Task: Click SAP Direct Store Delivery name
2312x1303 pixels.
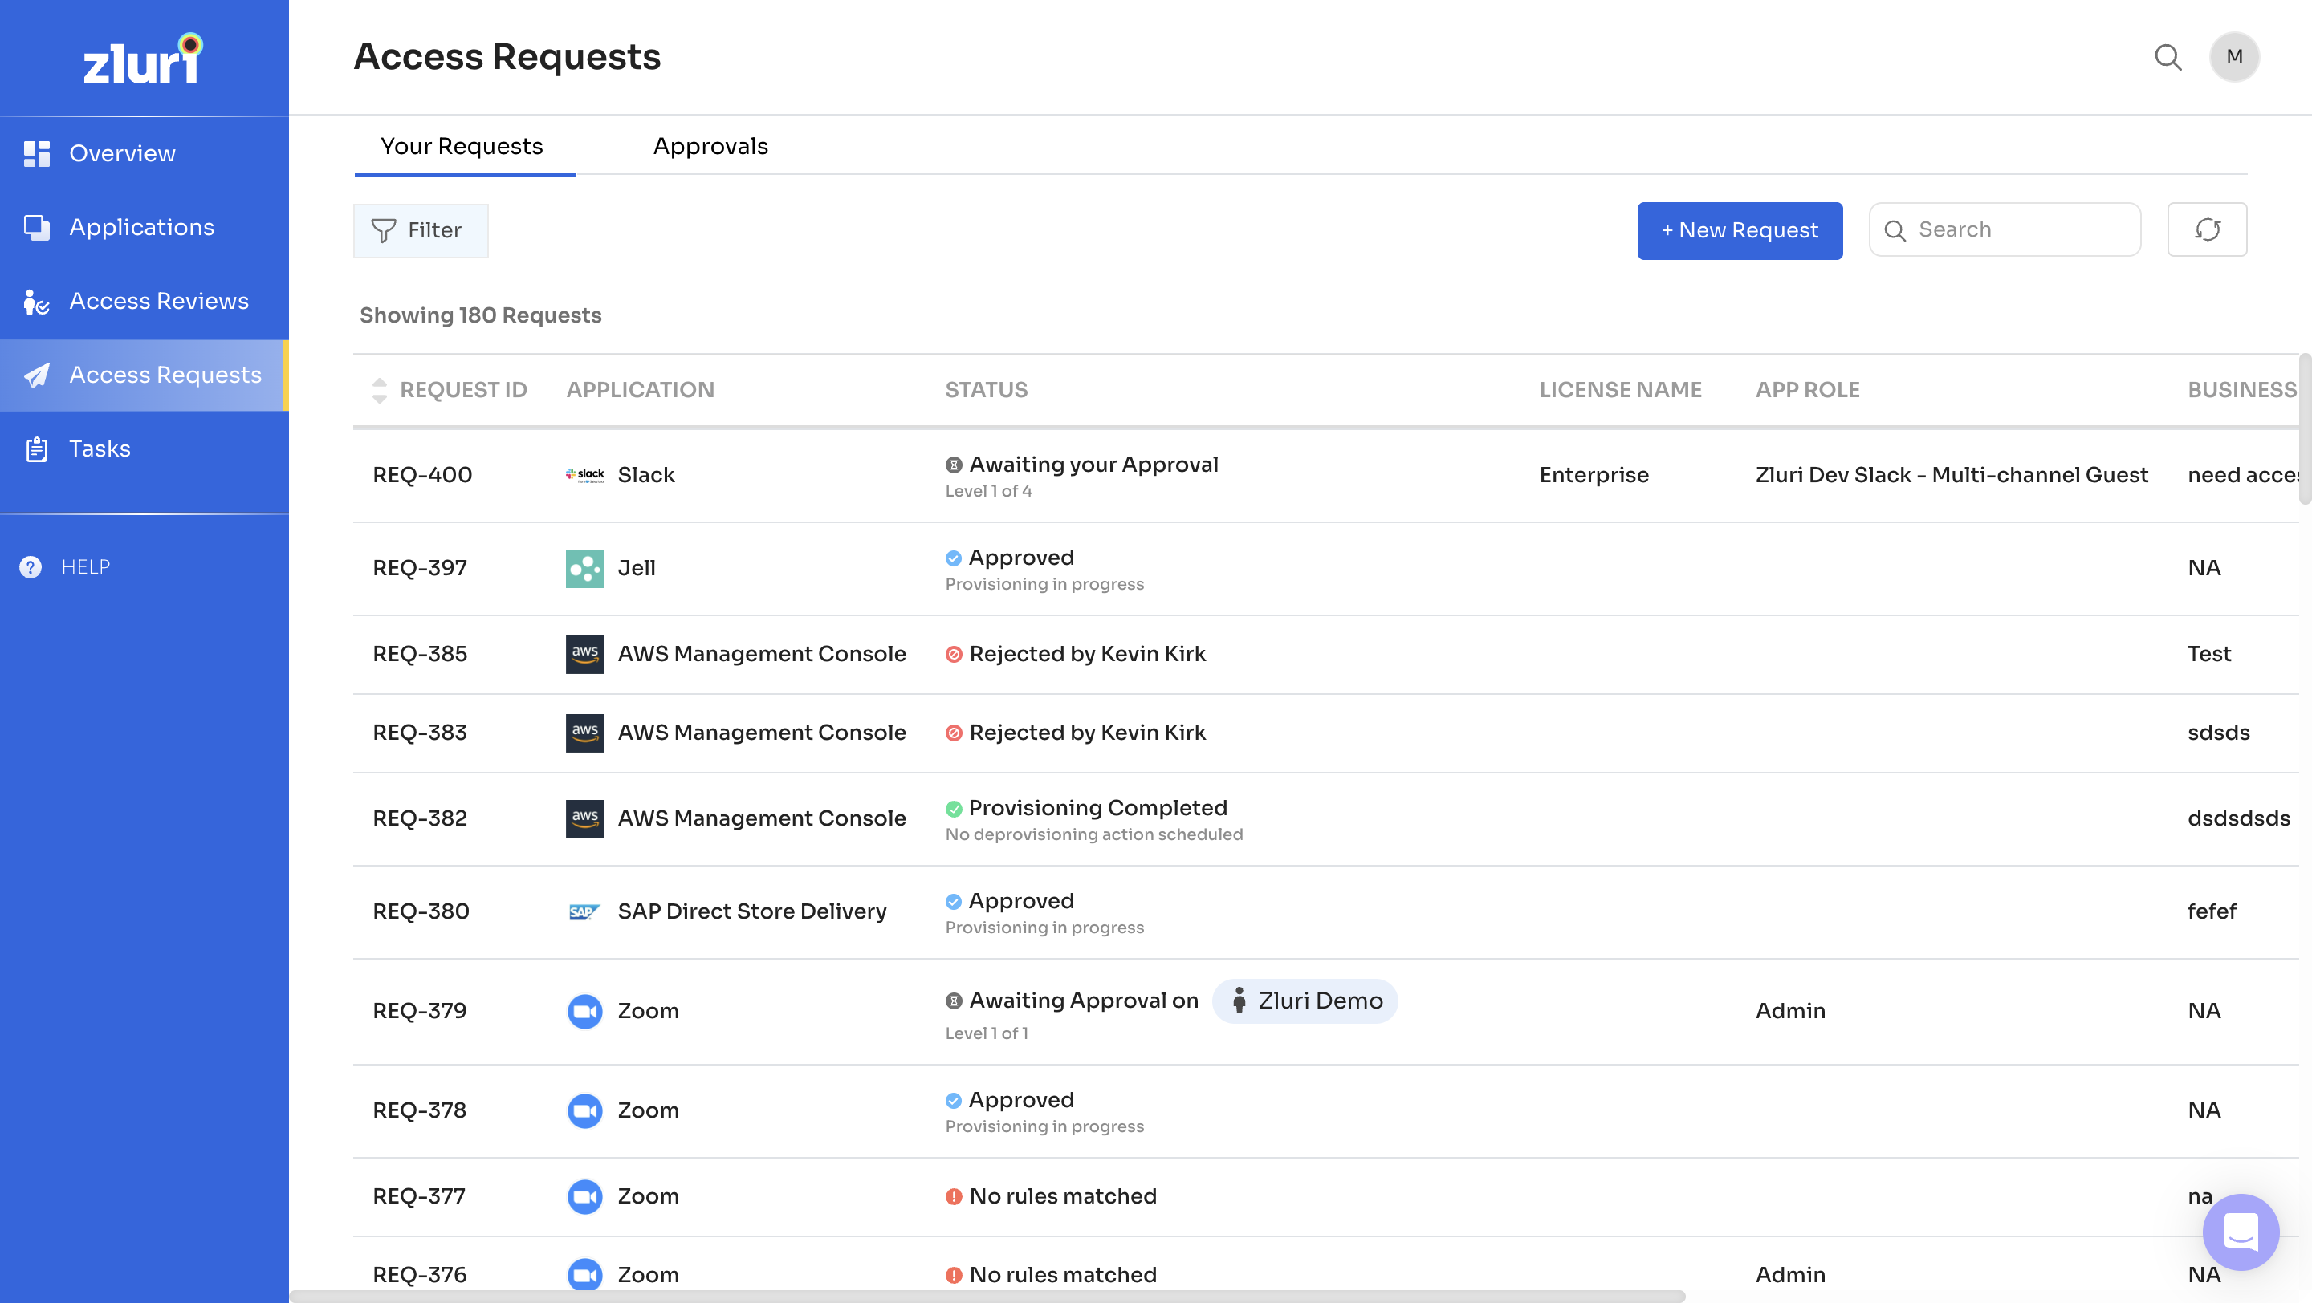Action: coord(752,912)
